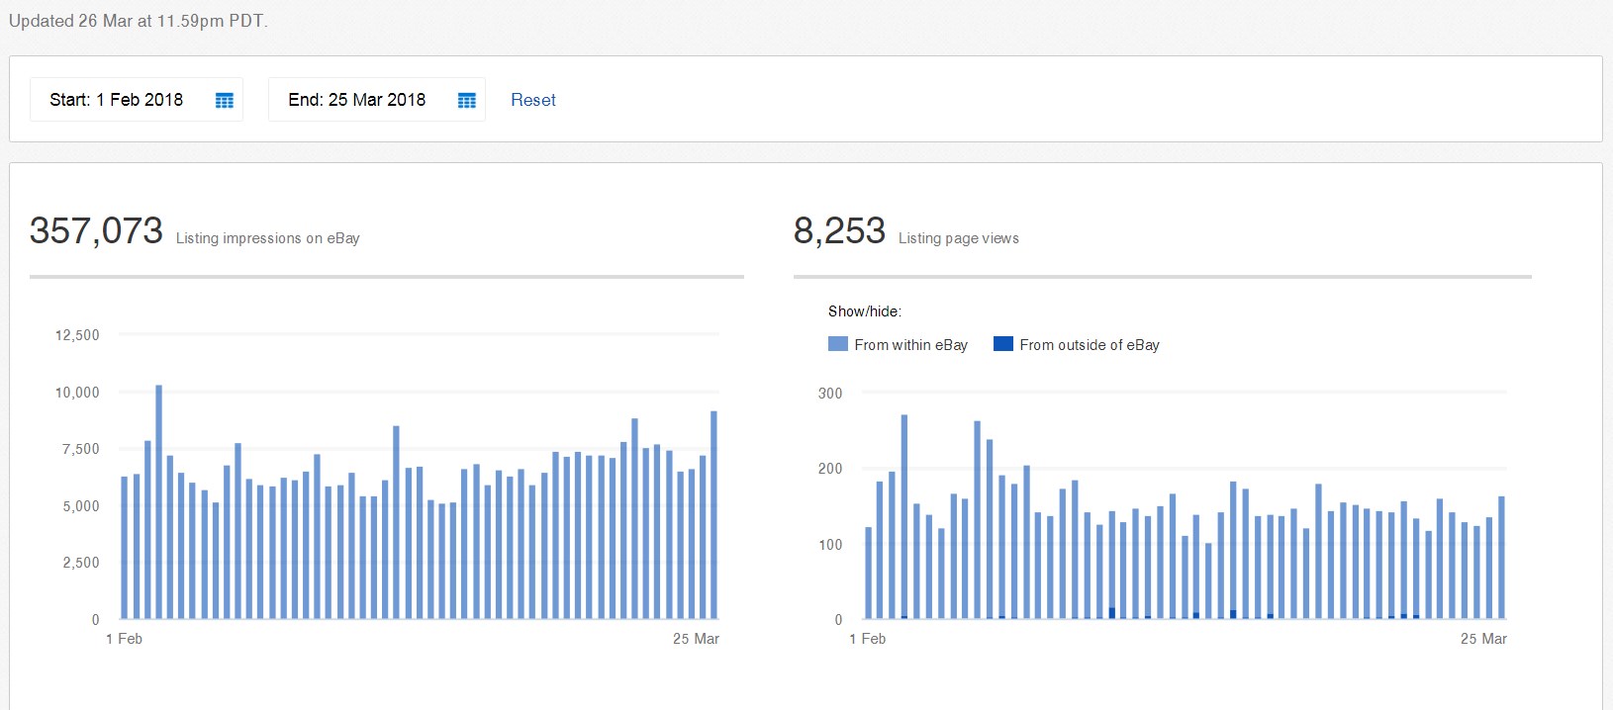Click the End: 25 Mar 2018 date field
This screenshot has width=1613, height=710.
377,100
